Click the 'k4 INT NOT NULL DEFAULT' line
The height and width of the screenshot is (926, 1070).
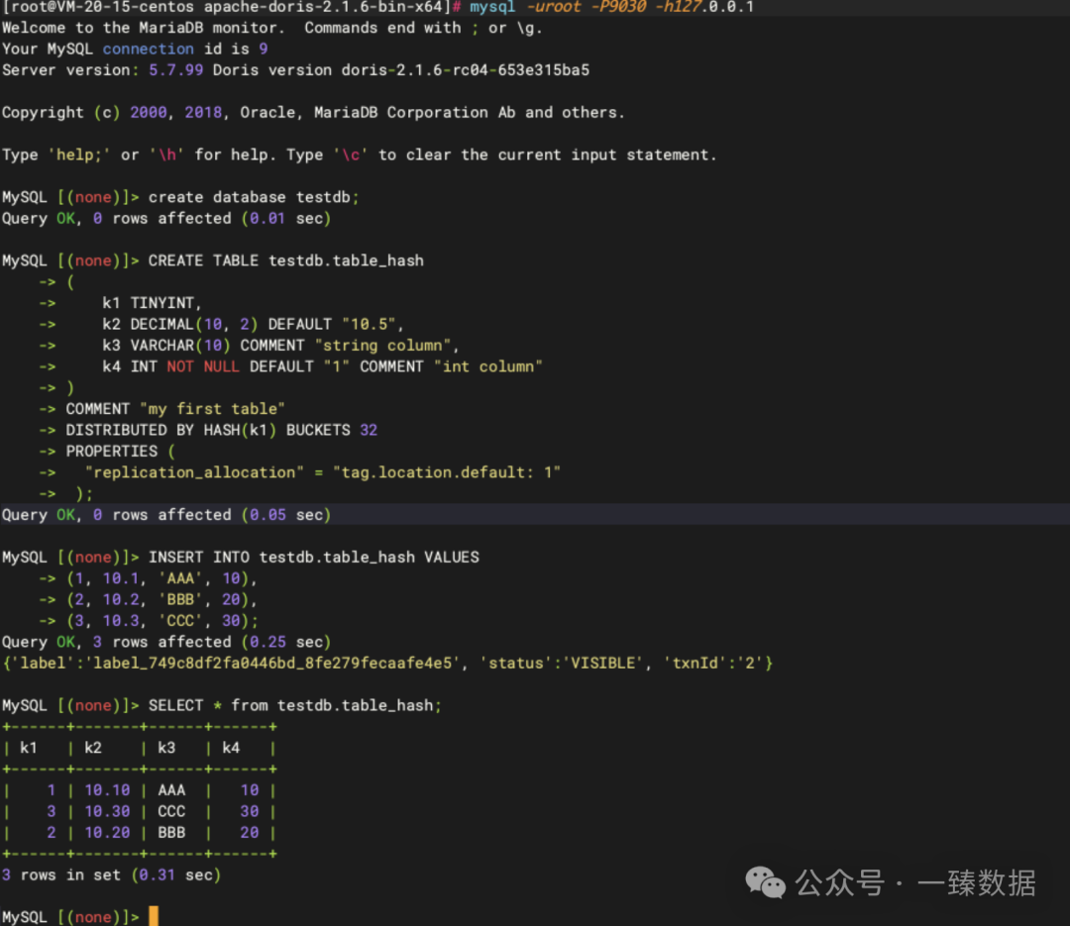pyautogui.click(x=322, y=366)
